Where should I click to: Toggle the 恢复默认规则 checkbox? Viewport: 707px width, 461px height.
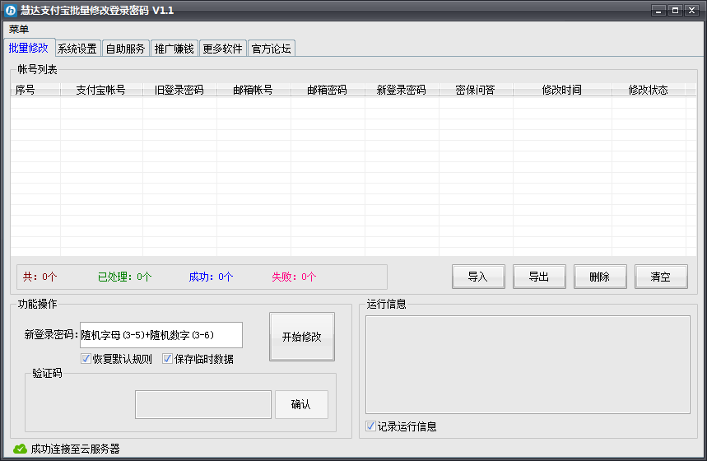click(x=86, y=359)
